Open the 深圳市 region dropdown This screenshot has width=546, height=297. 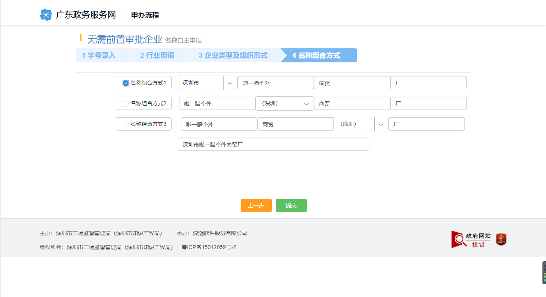[230, 83]
